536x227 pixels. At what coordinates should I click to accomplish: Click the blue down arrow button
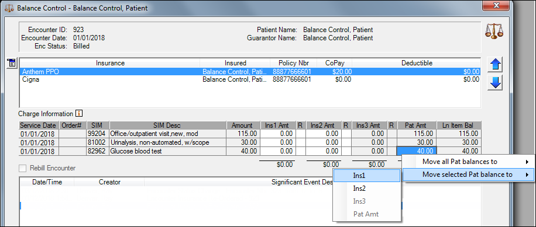[494, 83]
